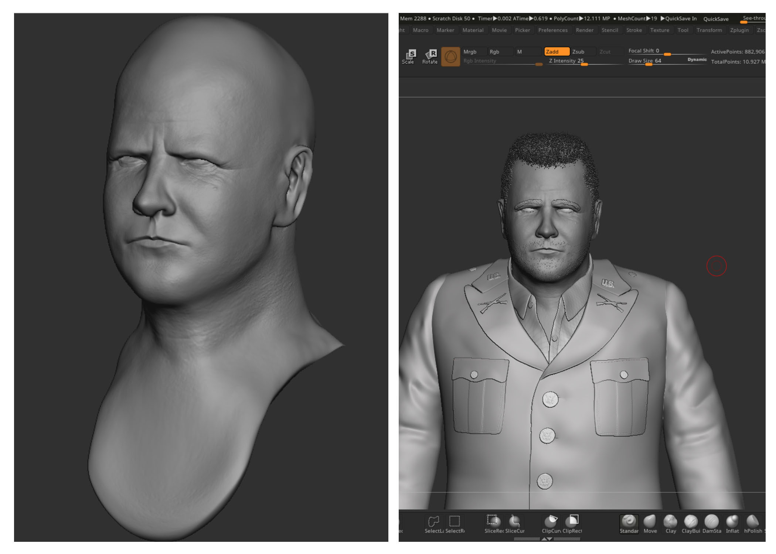Click the up arrow below the brush shelf
The width and height of the screenshot is (776, 554).
coord(544,539)
